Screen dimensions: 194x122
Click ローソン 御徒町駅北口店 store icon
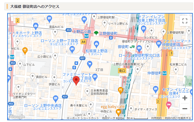click(x=139, y=49)
